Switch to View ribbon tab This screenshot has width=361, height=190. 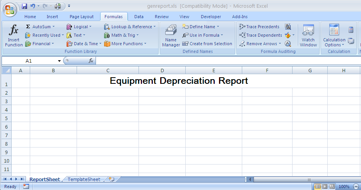click(185, 17)
